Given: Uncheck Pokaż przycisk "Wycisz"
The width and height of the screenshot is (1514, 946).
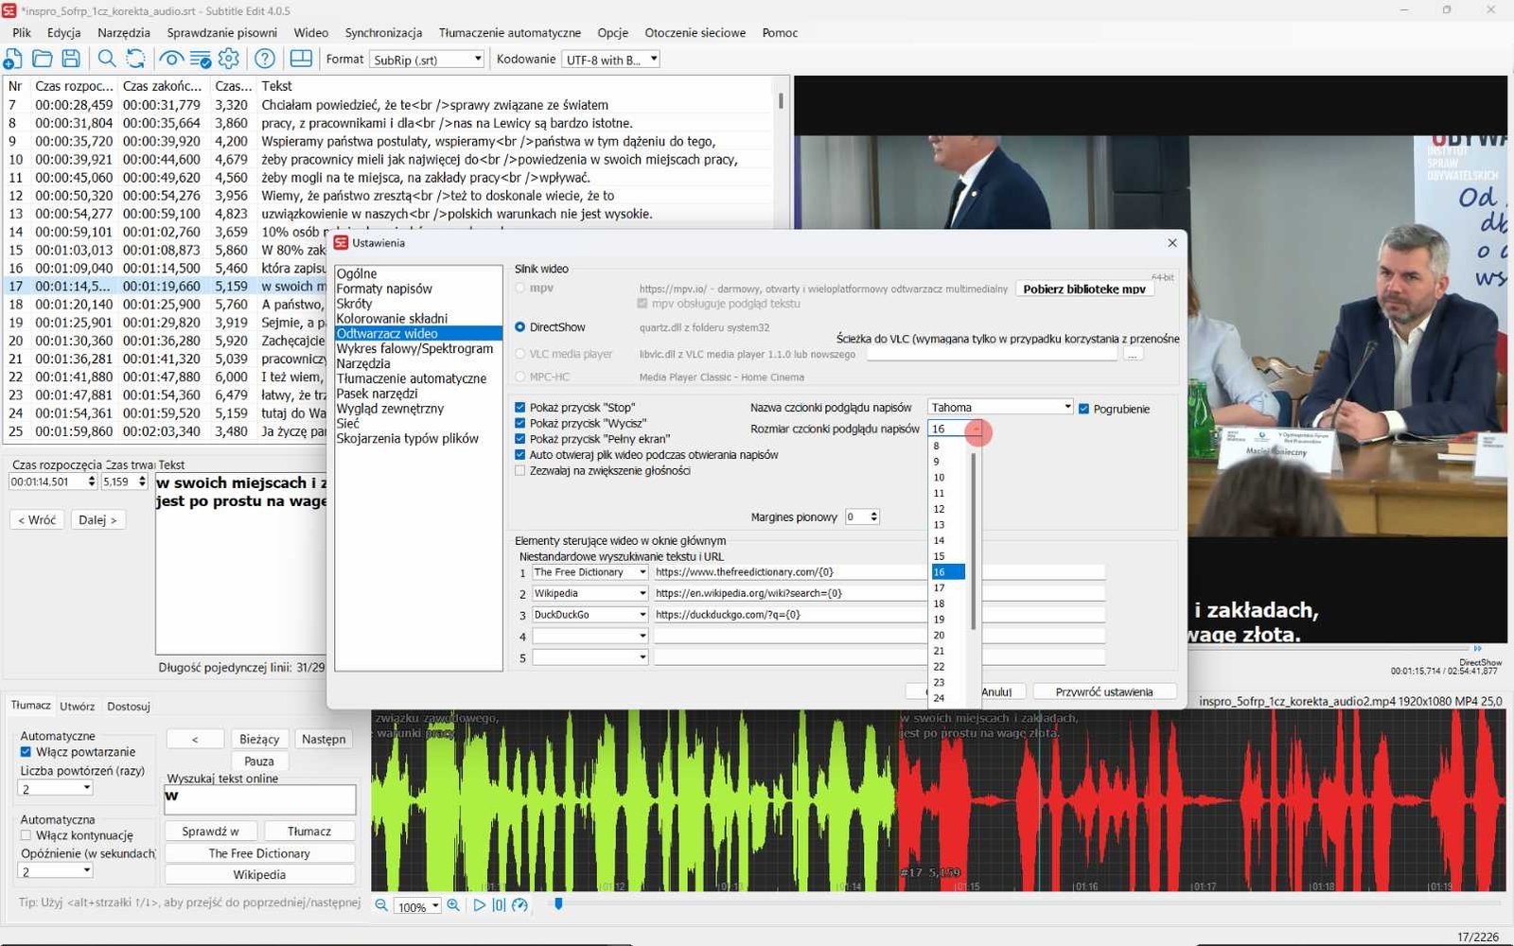Looking at the screenshot, I should coord(519,423).
